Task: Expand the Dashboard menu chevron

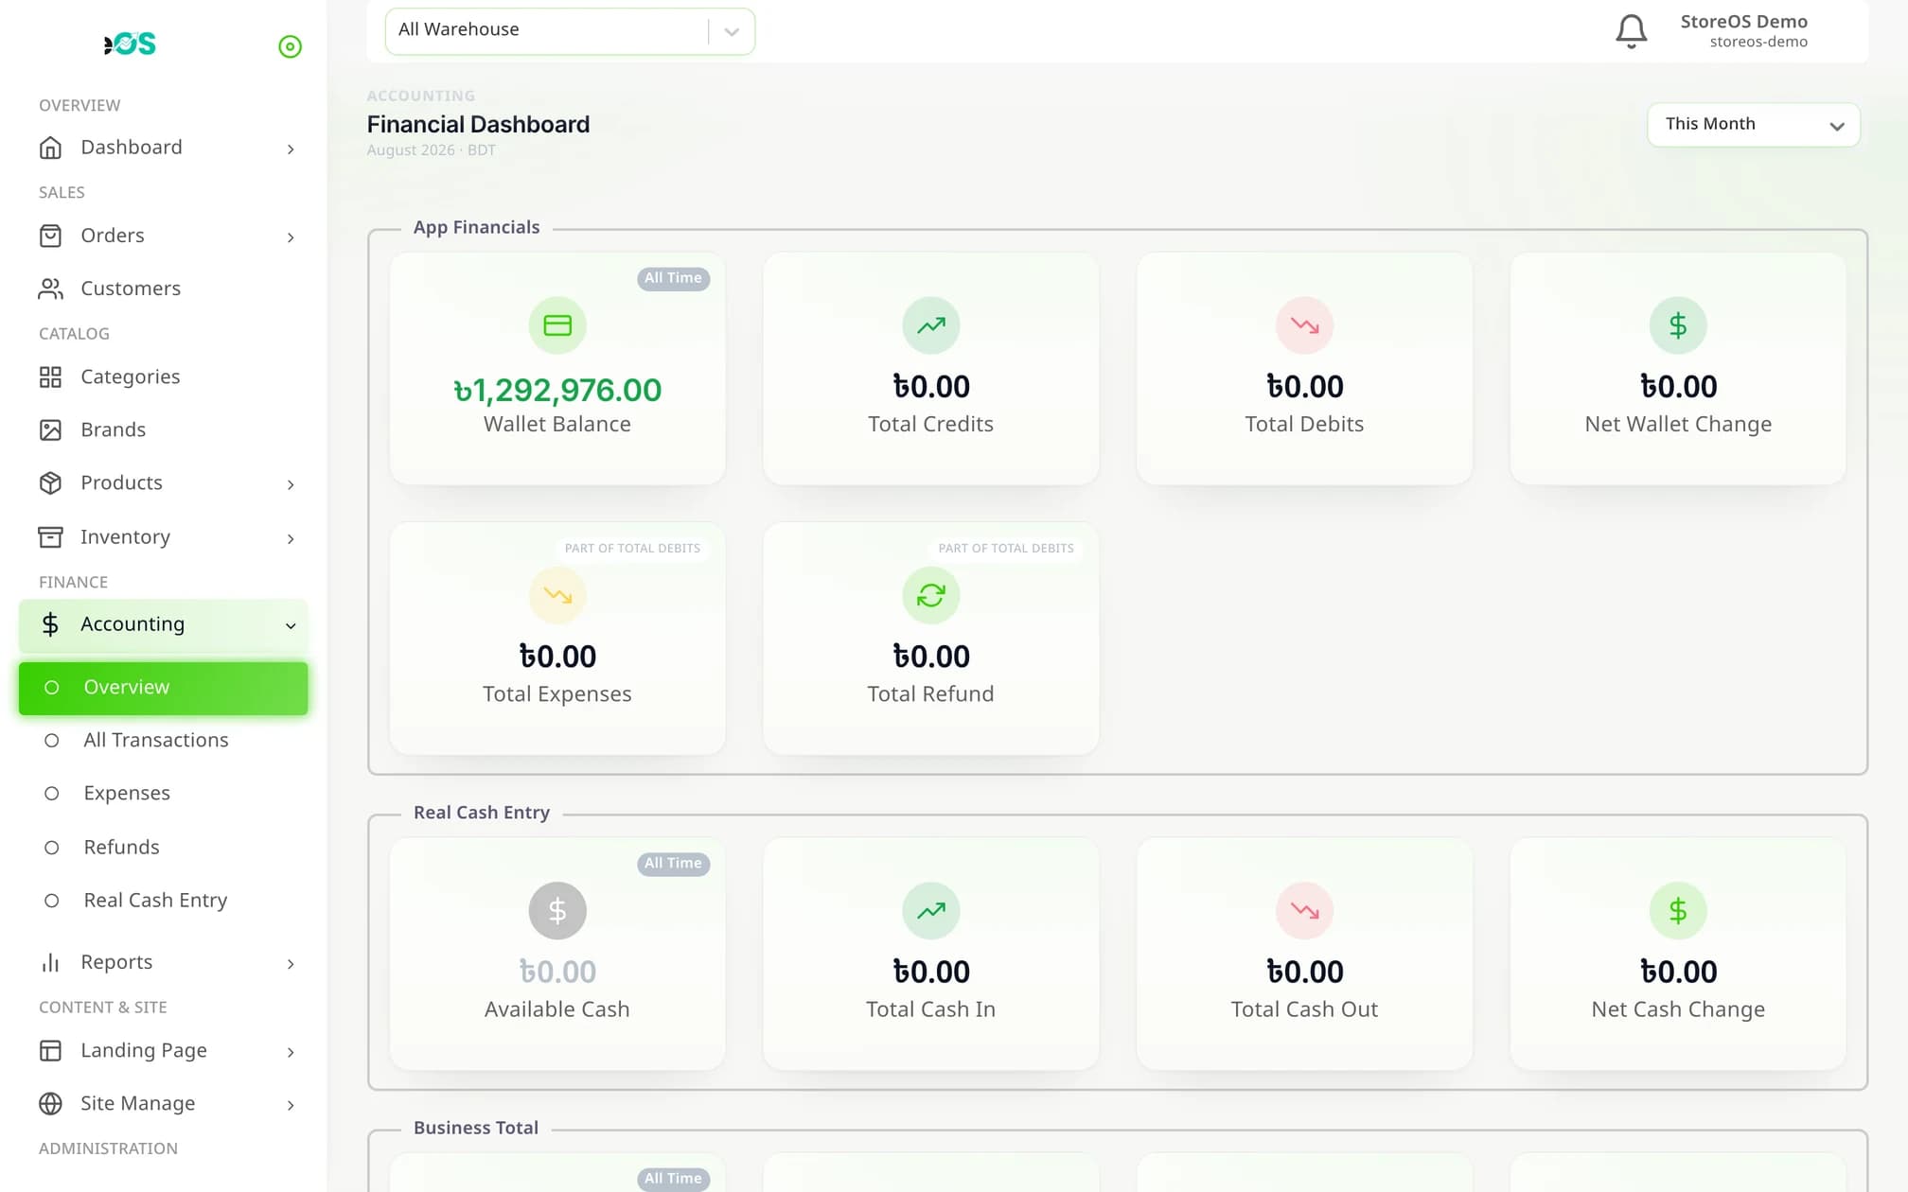Action: (x=291, y=149)
